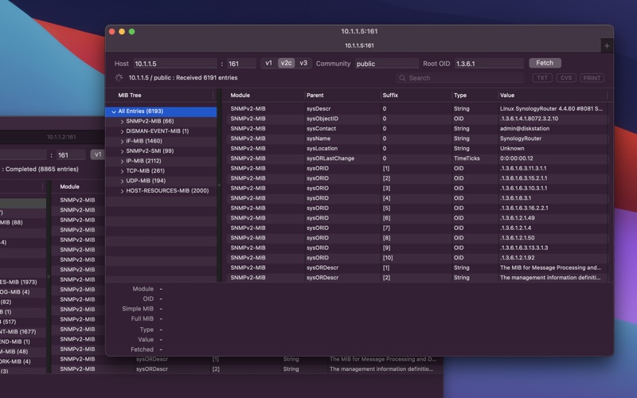Viewport: 637px width, 398px height.
Task: Click value .1.3.6.1.6.3.1
Action: pyautogui.click(x=515, y=198)
